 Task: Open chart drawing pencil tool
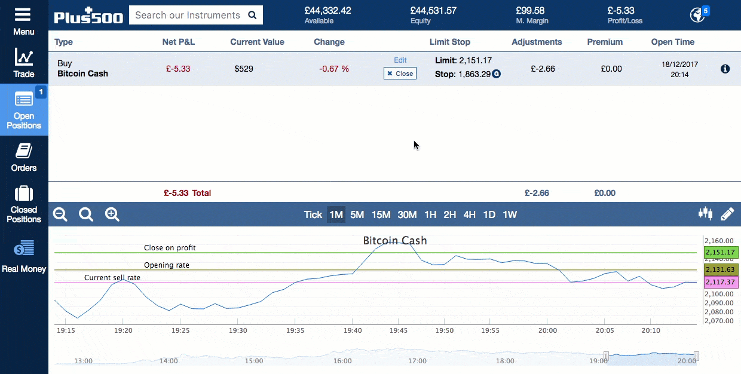pos(727,214)
